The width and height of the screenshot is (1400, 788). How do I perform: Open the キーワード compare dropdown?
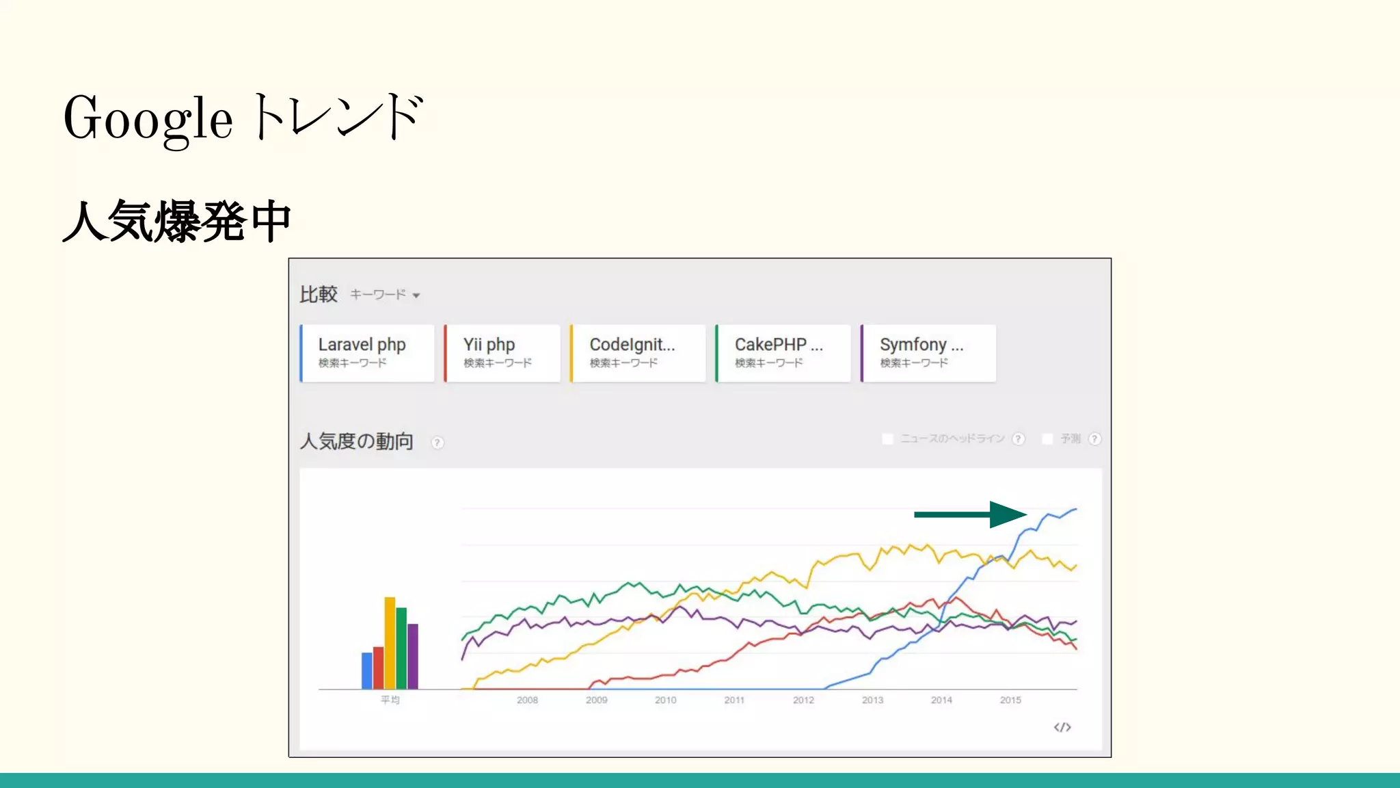[385, 295]
